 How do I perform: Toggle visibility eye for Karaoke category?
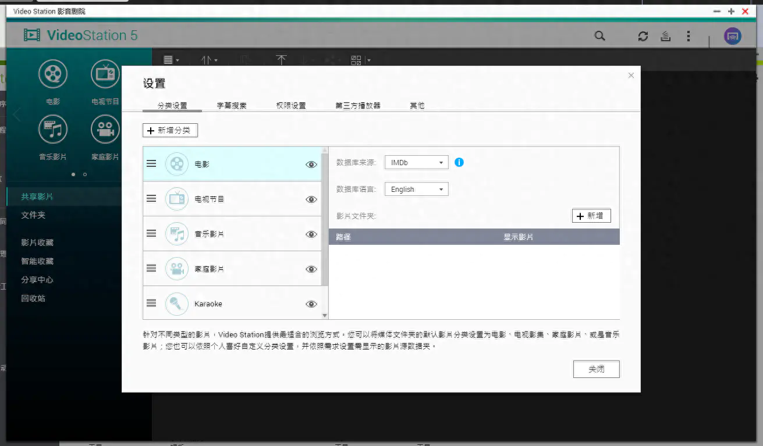pyautogui.click(x=311, y=304)
